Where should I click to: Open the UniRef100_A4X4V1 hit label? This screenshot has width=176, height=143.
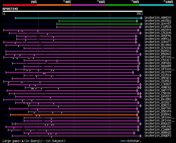(x=158, y=30)
